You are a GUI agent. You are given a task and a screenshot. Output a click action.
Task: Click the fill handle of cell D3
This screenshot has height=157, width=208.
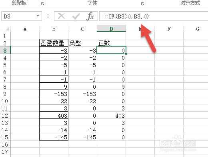click(x=126, y=53)
